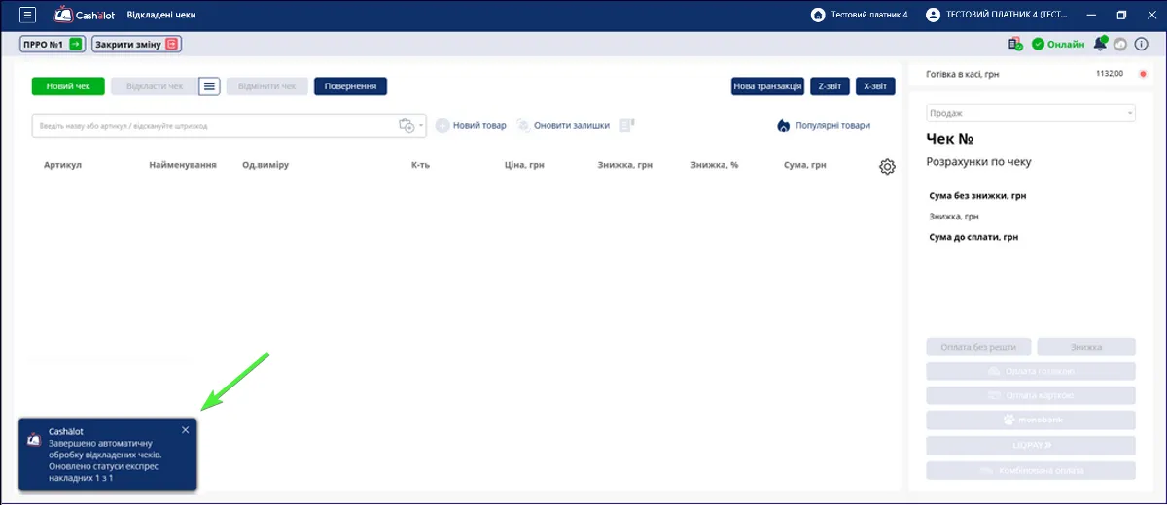
Task: Click Оплата без решти button
Action: point(978,347)
